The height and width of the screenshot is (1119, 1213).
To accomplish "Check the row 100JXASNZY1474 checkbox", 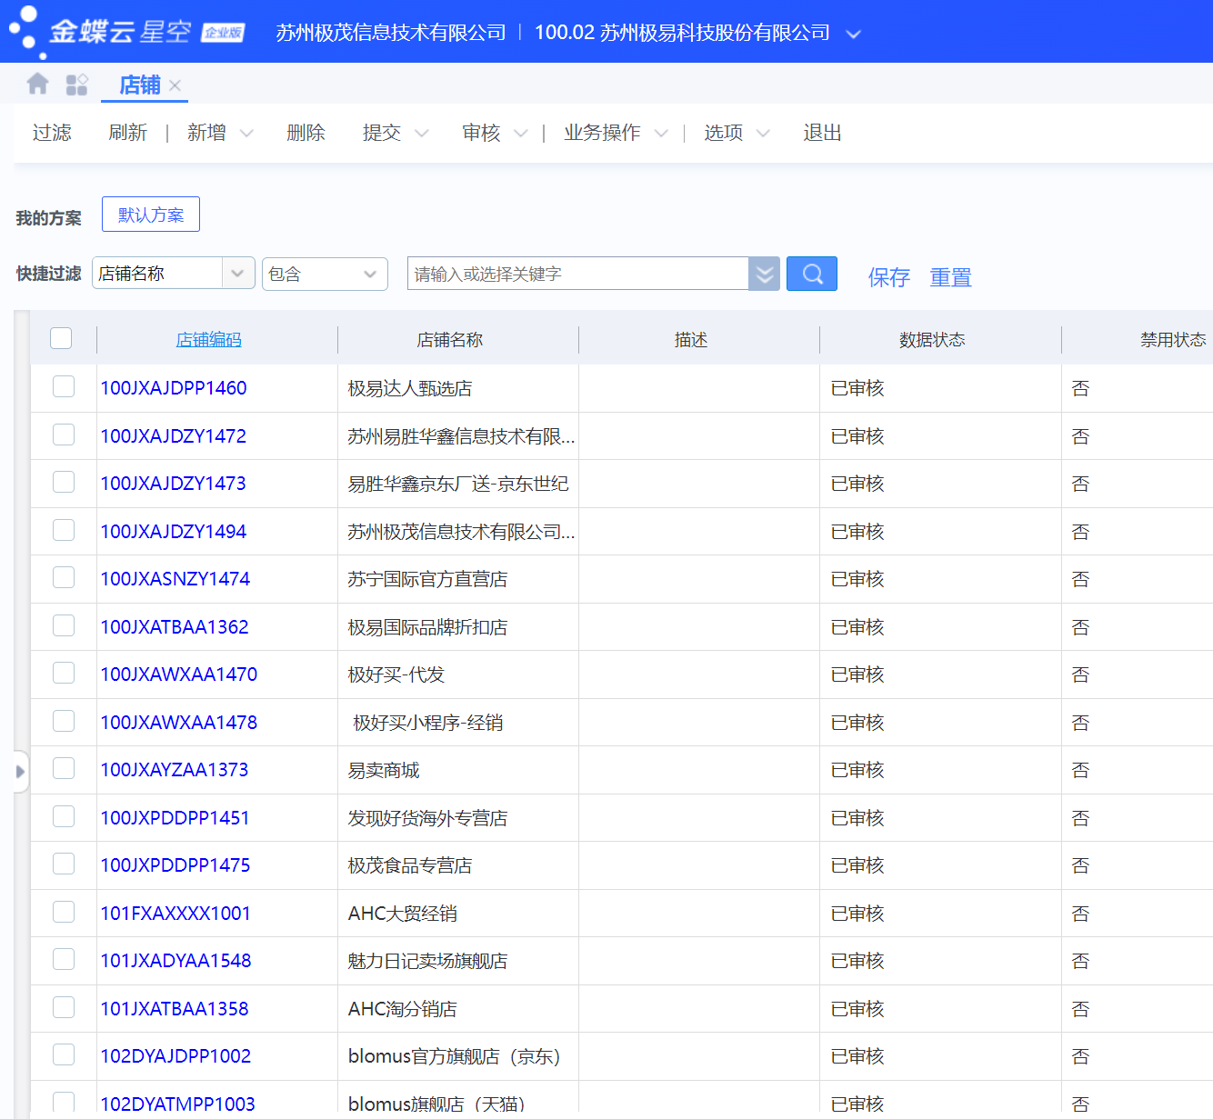I will (64, 577).
